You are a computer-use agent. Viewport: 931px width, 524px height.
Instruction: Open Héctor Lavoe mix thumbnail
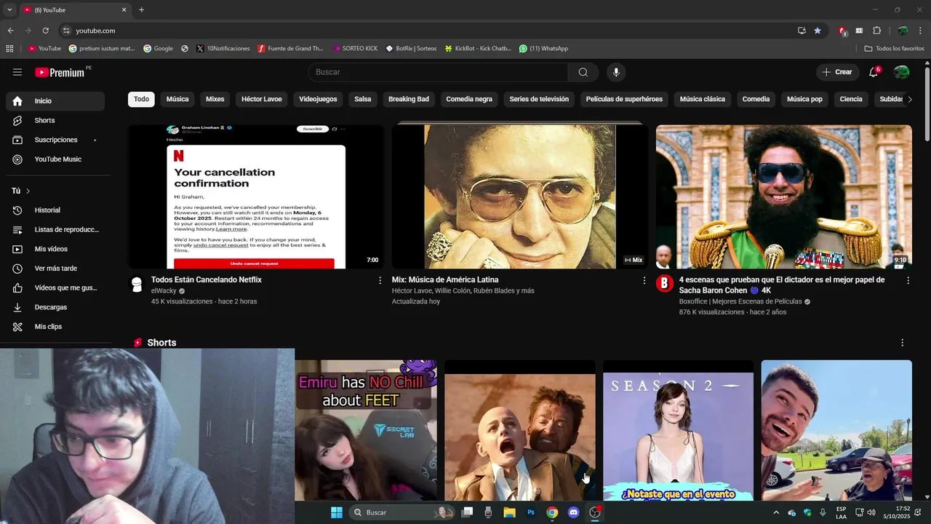tap(519, 196)
